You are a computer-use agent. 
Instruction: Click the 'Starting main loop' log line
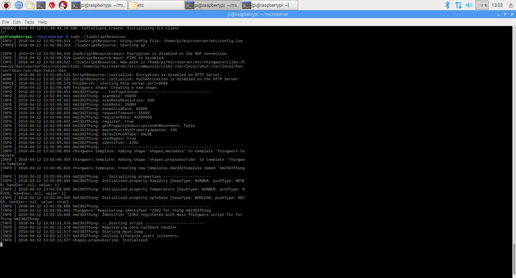(71, 232)
